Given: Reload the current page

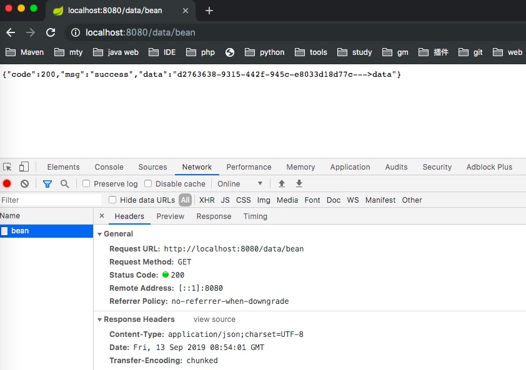Looking at the screenshot, I should point(51,32).
